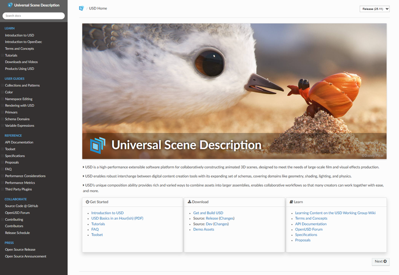The height and width of the screenshot is (275, 399).
Task: Click in the Search docs field
Action: [33, 16]
